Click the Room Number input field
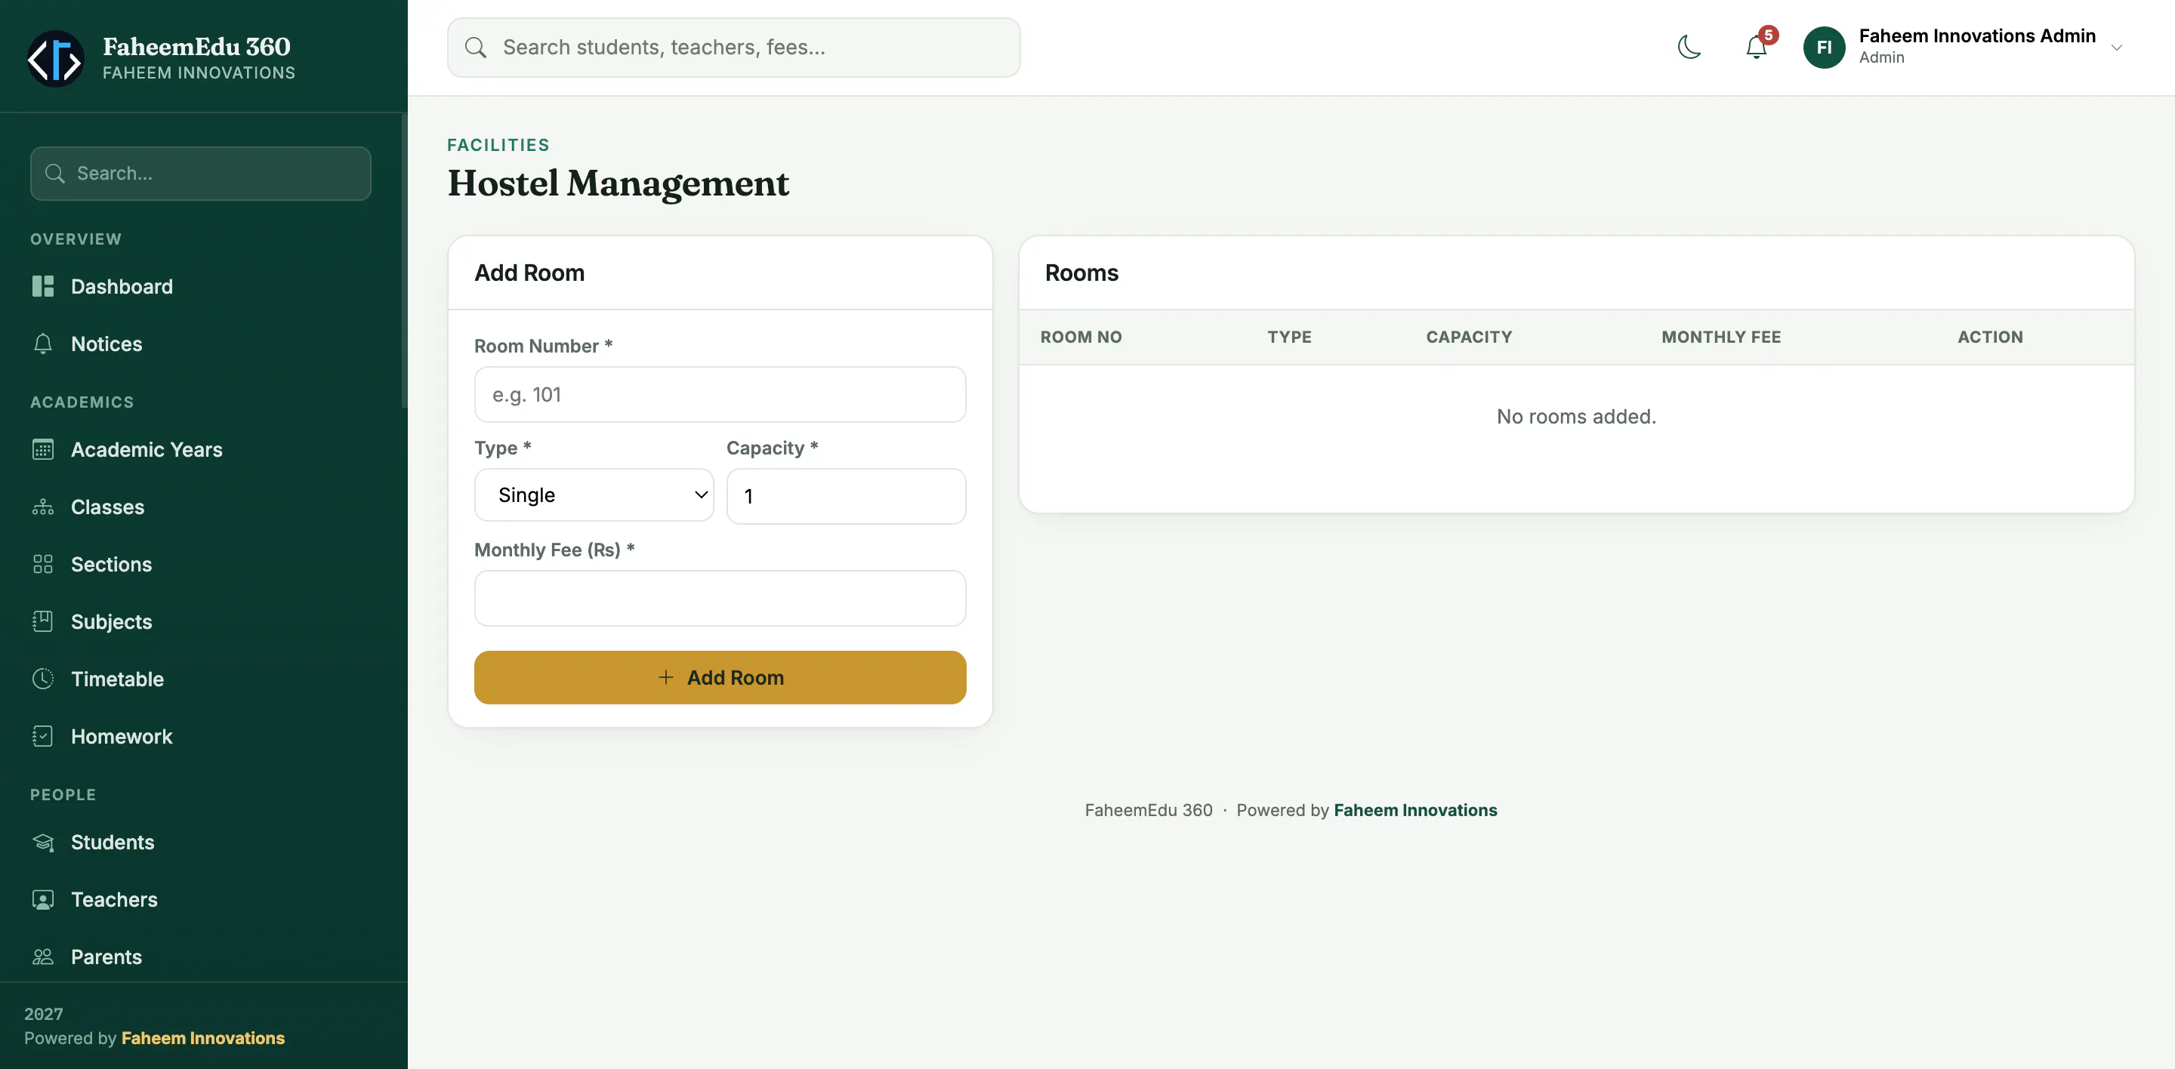2175x1069 pixels. (x=720, y=395)
